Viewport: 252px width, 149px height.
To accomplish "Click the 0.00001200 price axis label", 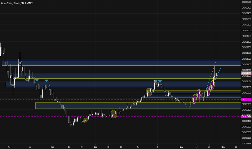I will tap(246, 76).
